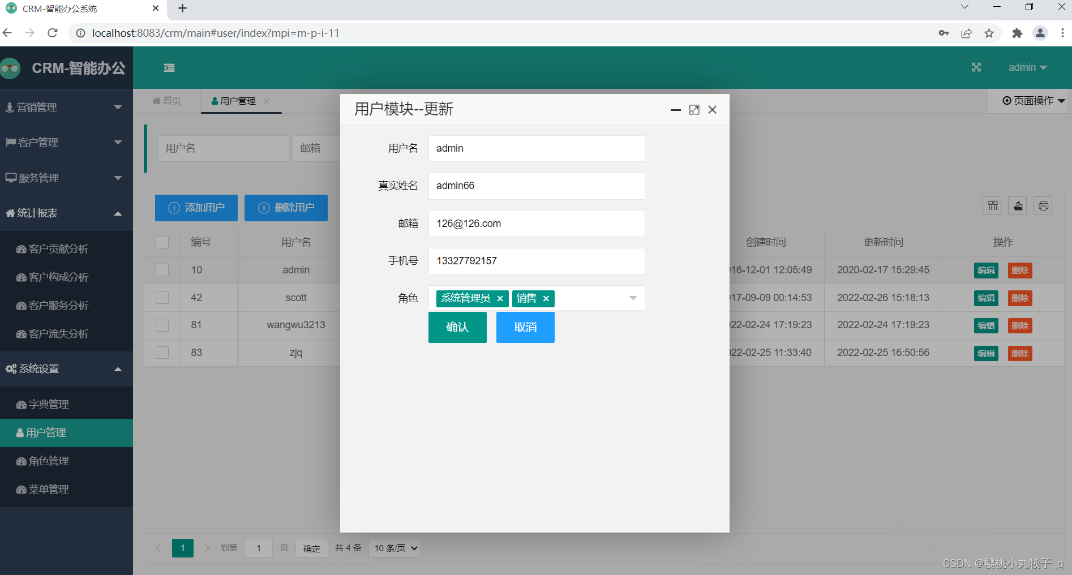Click the 确认 button in the dialog
This screenshot has width=1072, height=575.
point(457,327)
